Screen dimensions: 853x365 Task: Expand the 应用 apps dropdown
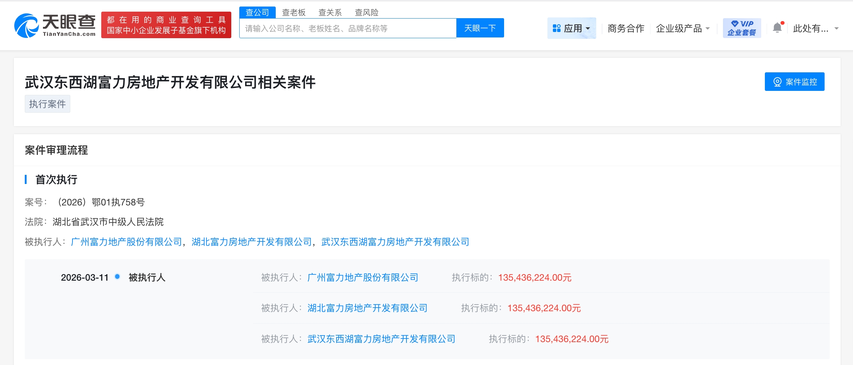click(571, 28)
